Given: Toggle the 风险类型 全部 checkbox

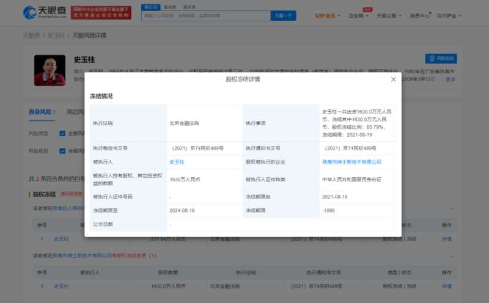Looking at the screenshot, I should [x=62, y=133].
